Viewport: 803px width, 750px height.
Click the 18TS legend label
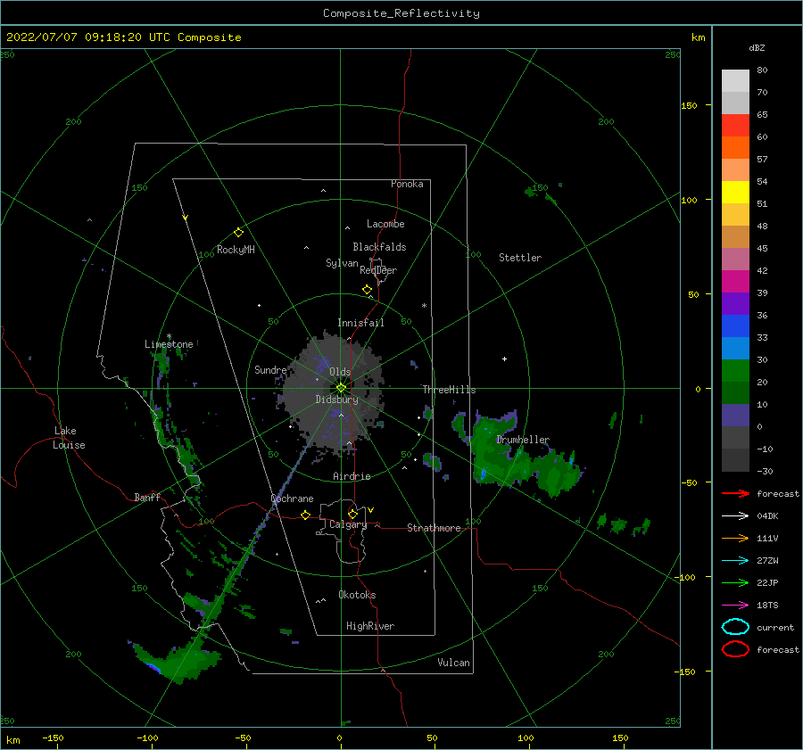tap(767, 606)
